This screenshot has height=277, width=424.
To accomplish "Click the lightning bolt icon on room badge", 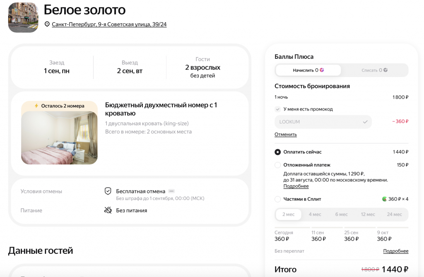I will click(36, 106).
